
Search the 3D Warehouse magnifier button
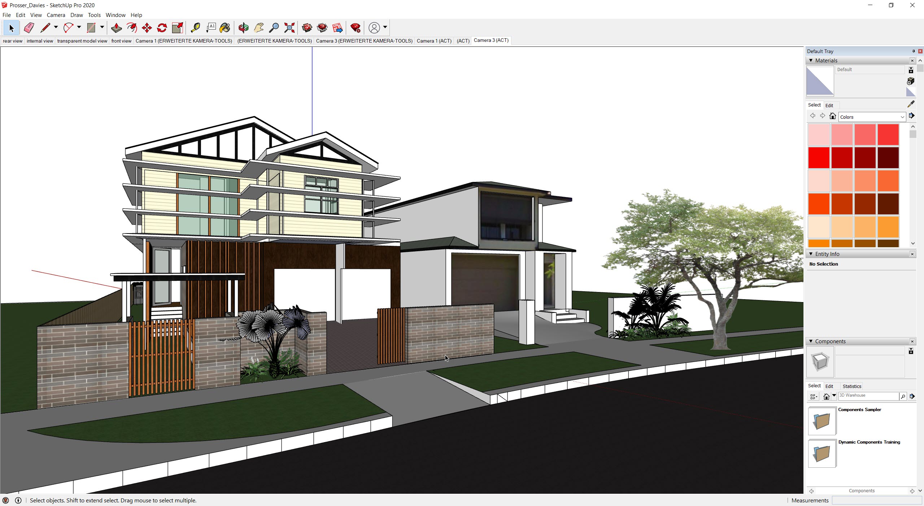point(903,396)
